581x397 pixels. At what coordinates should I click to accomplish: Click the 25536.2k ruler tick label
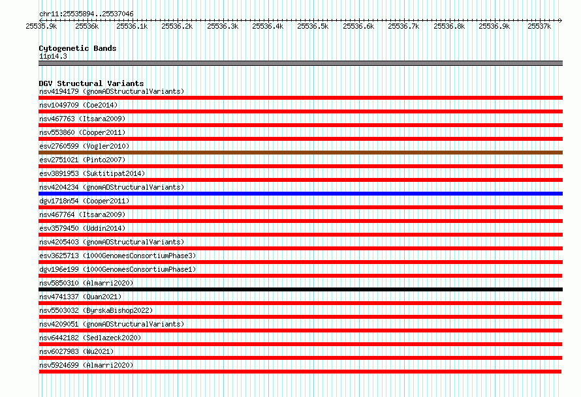pyautogui.click(x=177, y=26)
